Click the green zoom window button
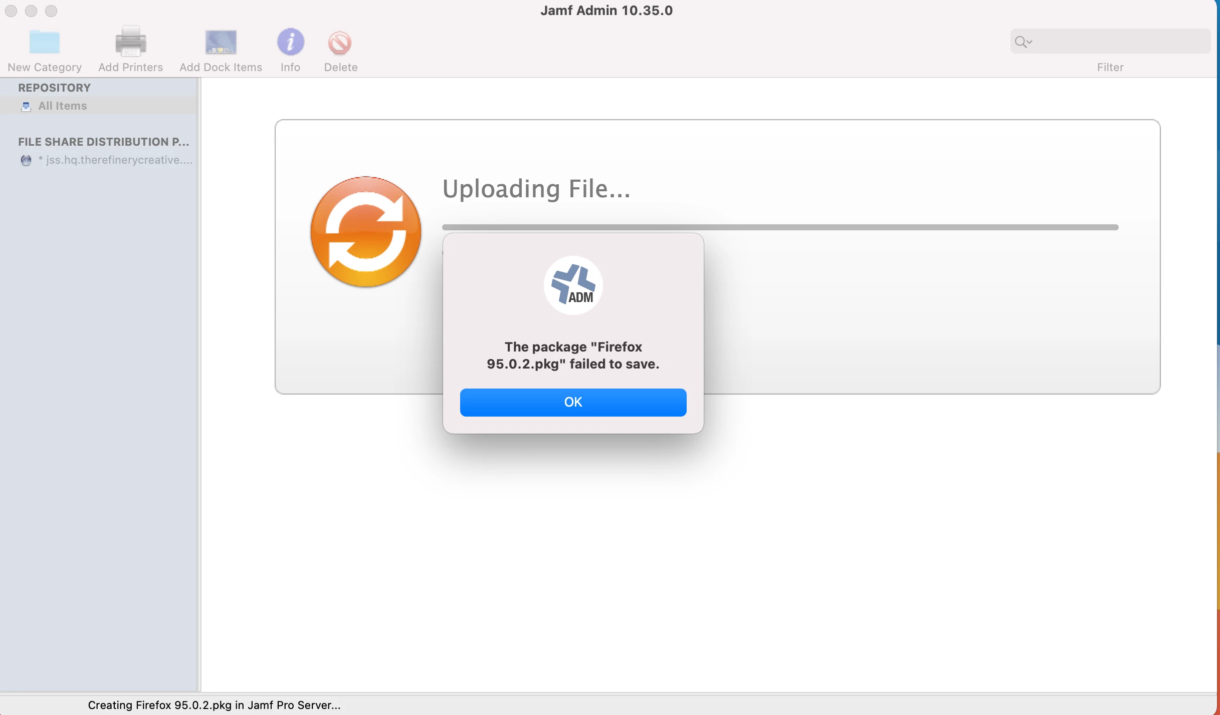 point(51,11)
